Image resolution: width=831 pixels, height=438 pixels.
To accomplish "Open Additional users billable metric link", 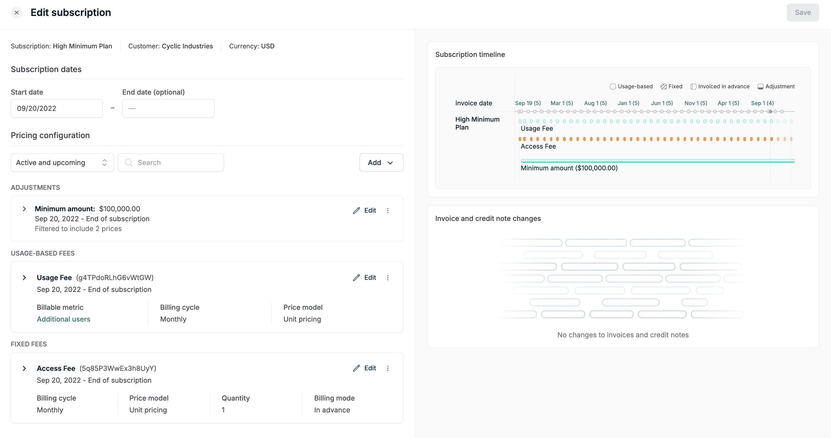I will (63, 319).
